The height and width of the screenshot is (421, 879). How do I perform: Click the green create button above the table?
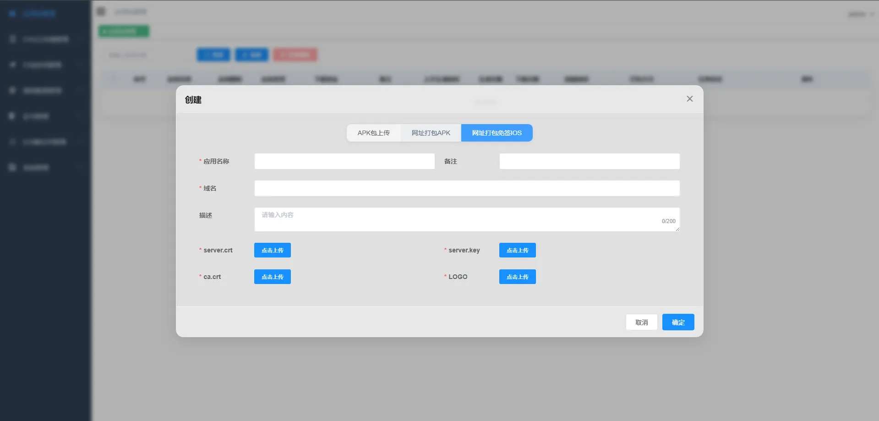(123, 31)
